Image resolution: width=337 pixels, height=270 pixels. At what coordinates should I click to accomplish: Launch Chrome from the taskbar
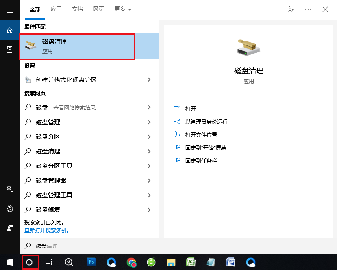point(131,262)
